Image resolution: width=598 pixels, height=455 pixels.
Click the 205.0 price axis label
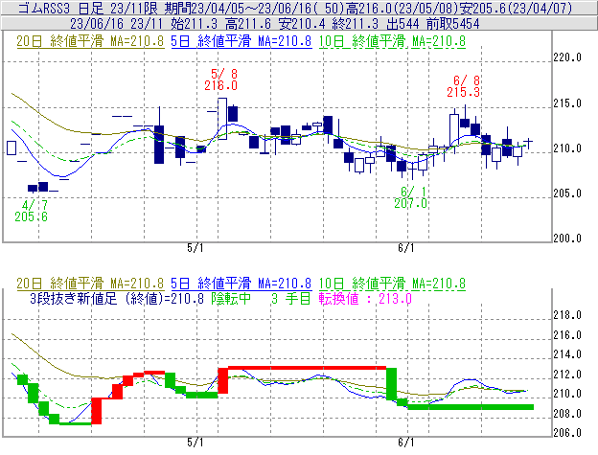567,193
